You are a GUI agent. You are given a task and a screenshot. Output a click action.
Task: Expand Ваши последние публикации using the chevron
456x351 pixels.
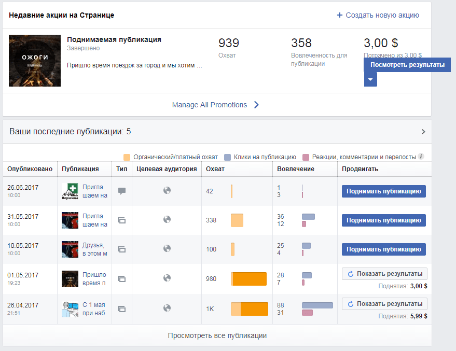click(422, 131)
